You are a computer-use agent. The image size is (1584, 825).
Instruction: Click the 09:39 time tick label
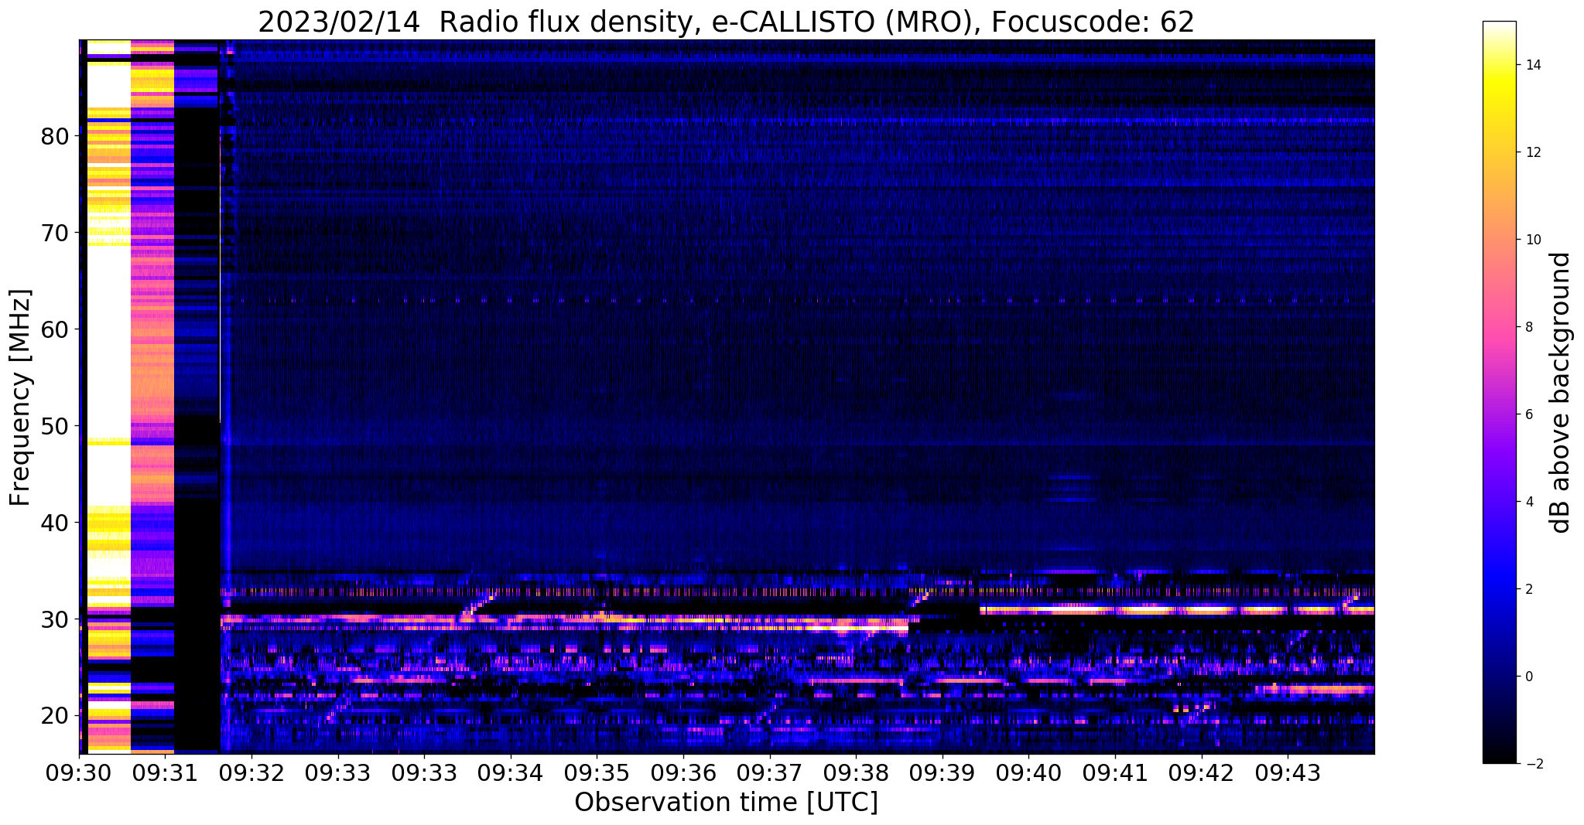(x=943, y=773)
